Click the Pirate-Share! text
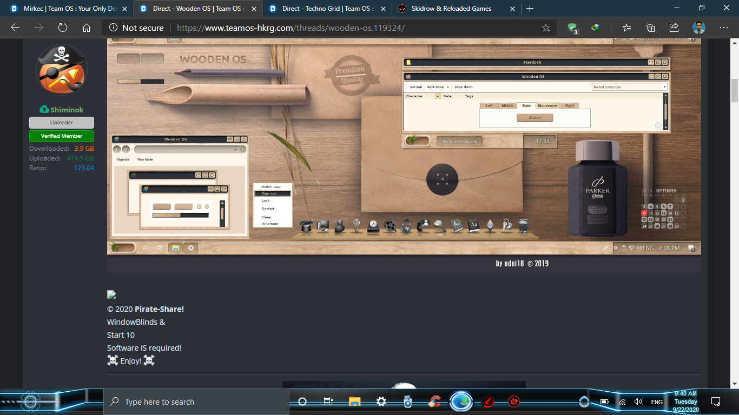This screenshot has width=739, height=415. coord(159,309)
